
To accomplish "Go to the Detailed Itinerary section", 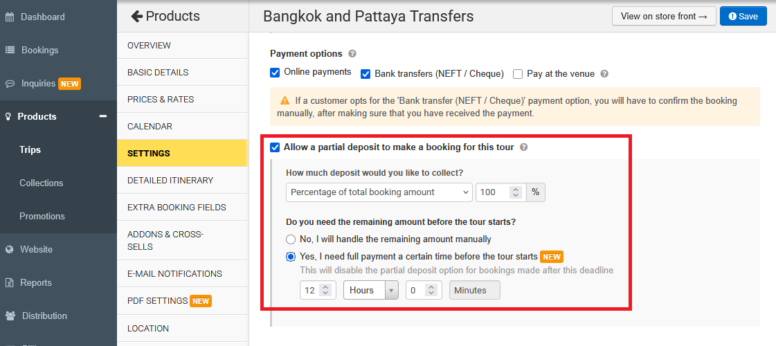I will 170,181.
